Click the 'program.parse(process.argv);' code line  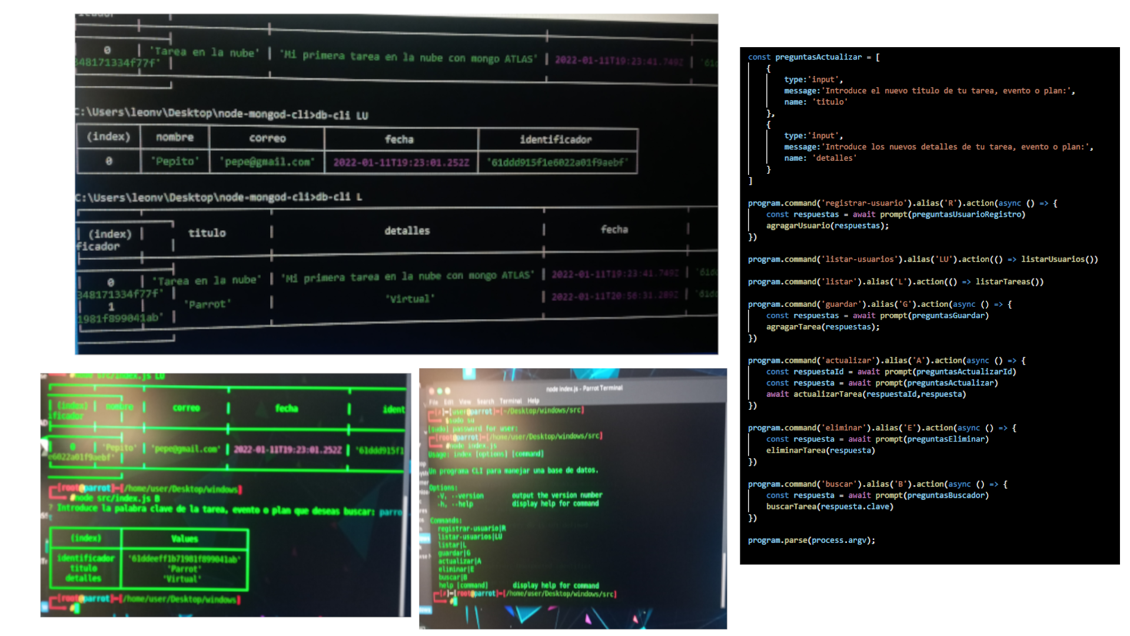click(811, 540)
